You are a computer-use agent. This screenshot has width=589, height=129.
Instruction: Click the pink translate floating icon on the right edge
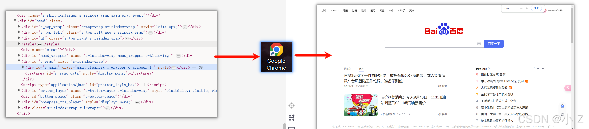coord(568,88)
